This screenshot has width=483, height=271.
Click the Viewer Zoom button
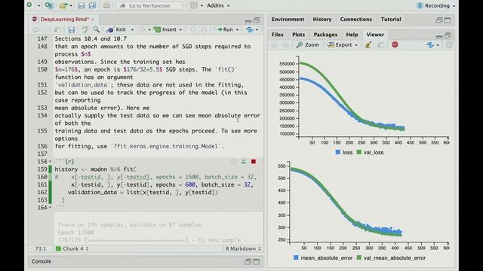(x=307, y=45)
